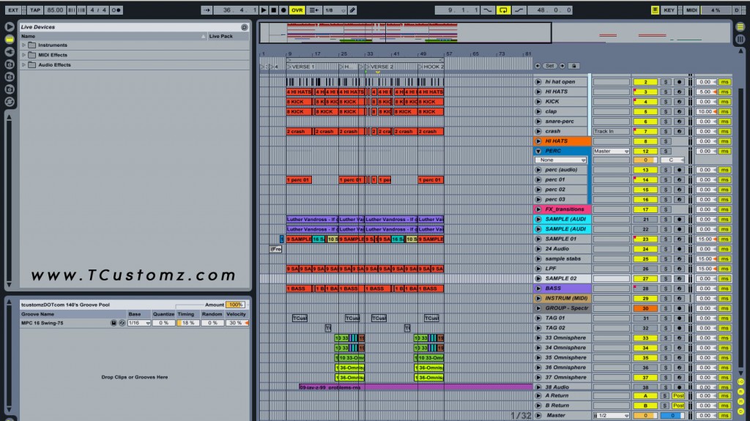The width and height of the screenshot is (750, 421).
Task: Save the MPC 16 Swing-75 groove
Action: 114,323
